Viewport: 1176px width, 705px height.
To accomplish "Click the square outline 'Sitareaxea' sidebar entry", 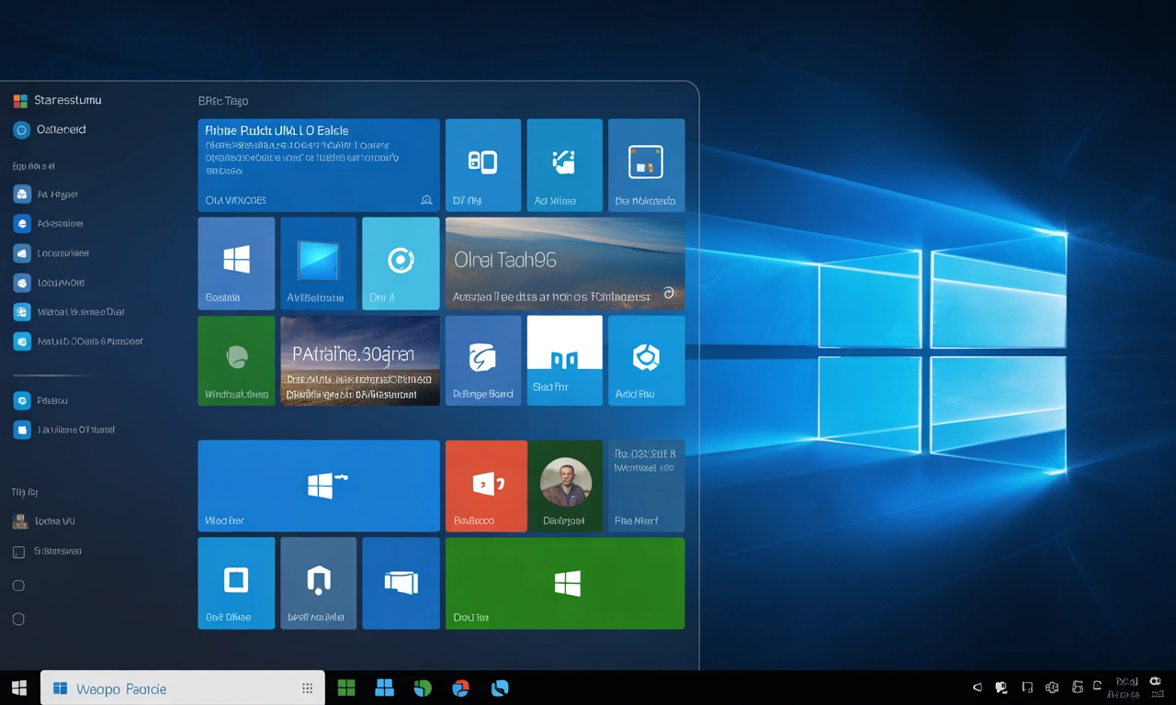I will pyautogui.click(x=48, y=552).
